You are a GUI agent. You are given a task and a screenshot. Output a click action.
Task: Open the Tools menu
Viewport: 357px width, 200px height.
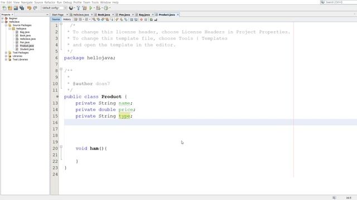[95, 2]
